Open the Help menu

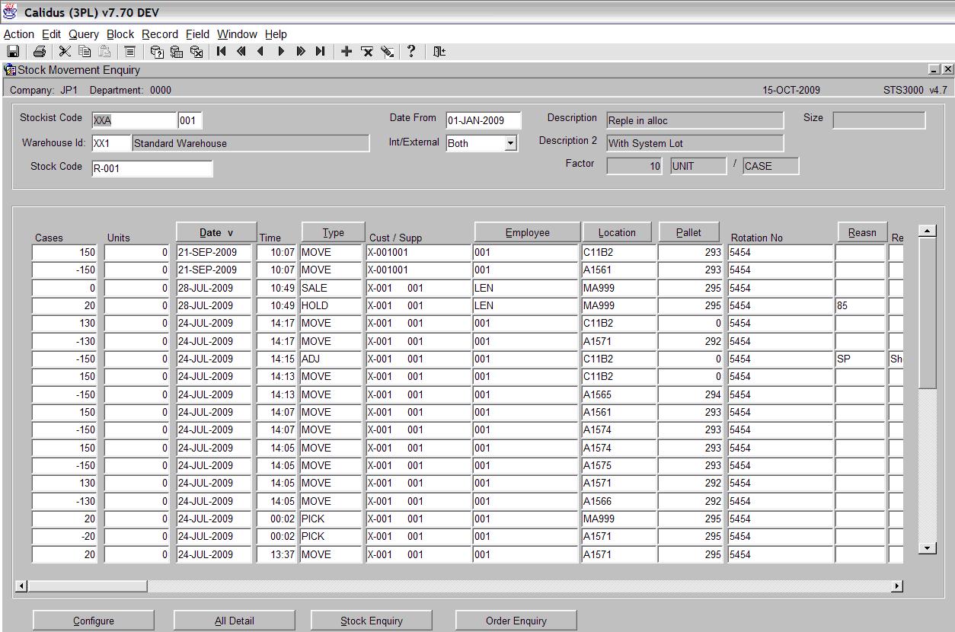[x=276, y=34]
